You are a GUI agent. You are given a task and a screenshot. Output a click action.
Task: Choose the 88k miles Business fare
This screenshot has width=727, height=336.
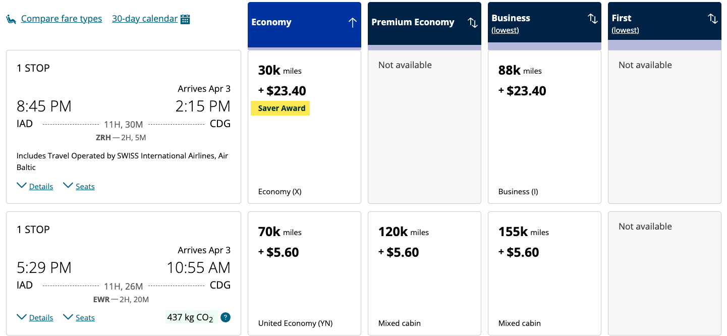point(544,126)
